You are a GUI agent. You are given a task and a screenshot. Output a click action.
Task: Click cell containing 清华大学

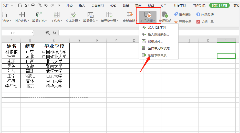pyautogui.click(x=54, y=85)
